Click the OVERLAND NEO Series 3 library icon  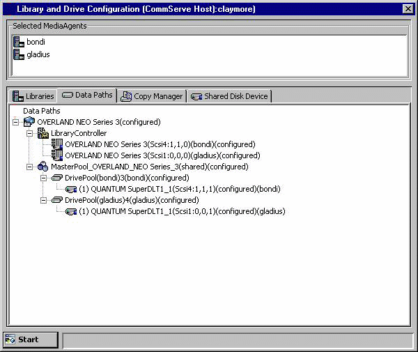(29, 122)
